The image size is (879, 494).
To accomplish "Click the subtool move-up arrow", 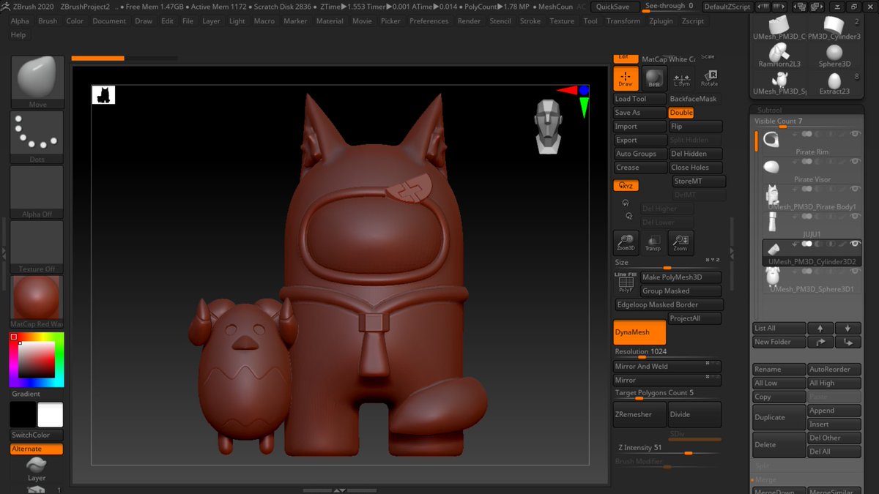I will [820, 328].
